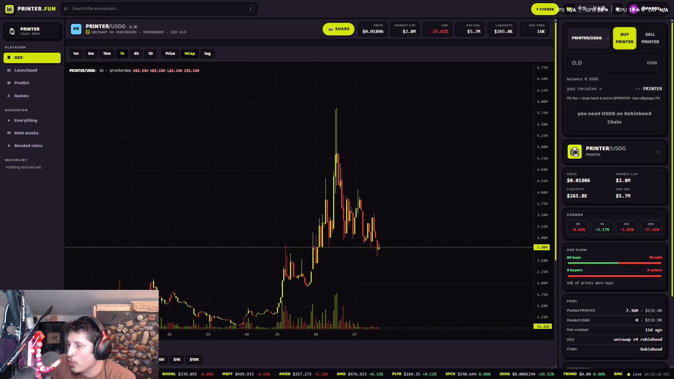The image size is (674, 379).
Task: Click the PRINTER.FUN printer logo icon
Action: tap(10, 9)
